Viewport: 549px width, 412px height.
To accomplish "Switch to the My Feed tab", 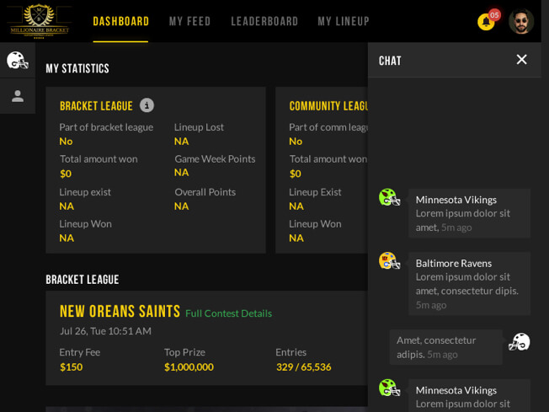I will click(189, 21).
